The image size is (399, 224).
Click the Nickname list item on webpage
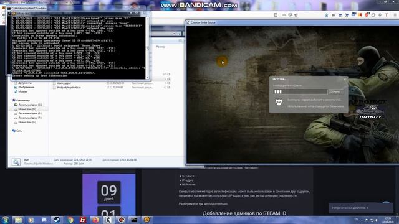(x=188, y=184)
